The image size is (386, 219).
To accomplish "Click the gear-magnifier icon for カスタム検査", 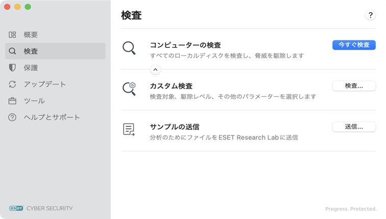I will [129, 89].
